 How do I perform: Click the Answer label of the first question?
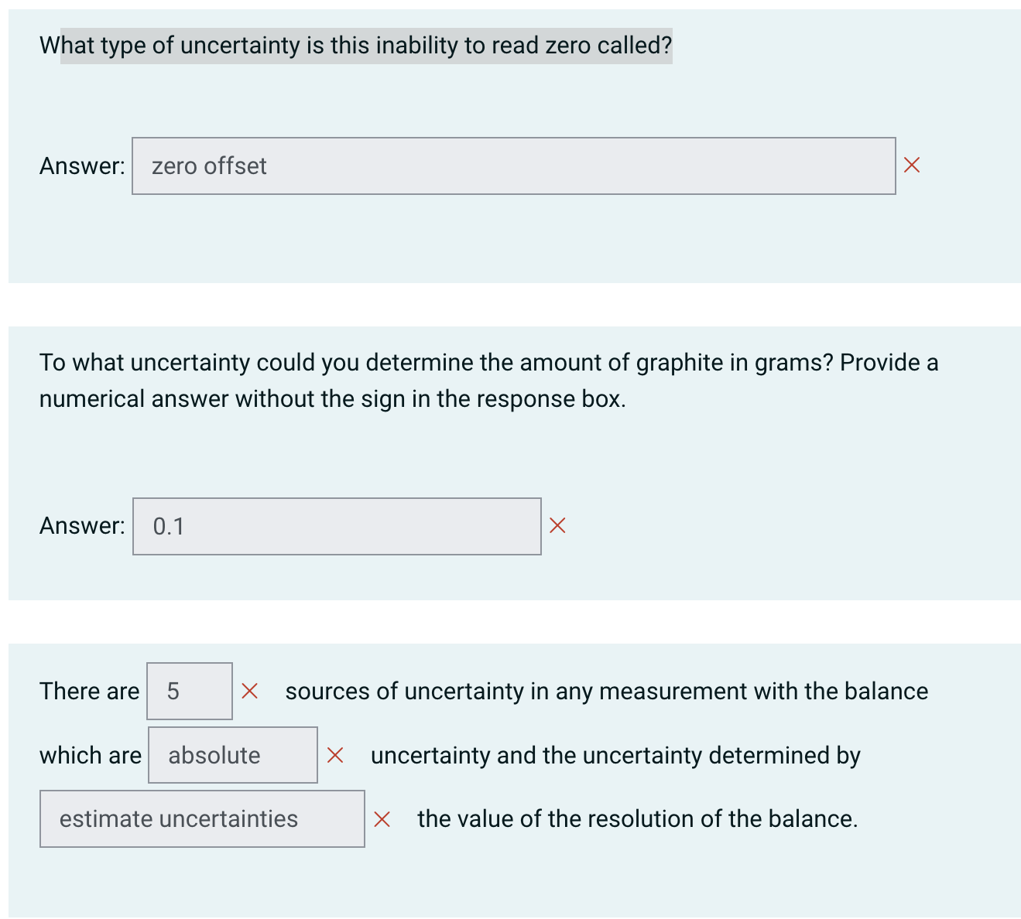[x=81, y=166]
